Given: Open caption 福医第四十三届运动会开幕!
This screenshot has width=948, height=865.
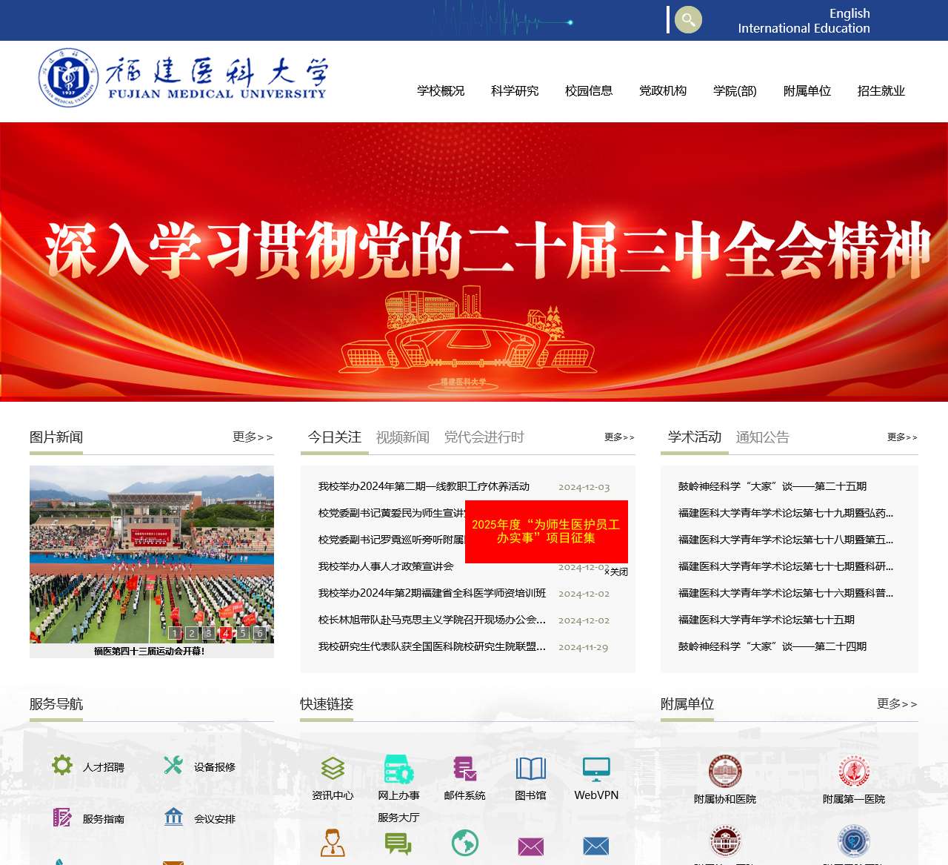Looking at the screenshot, I should pos(150,652).
